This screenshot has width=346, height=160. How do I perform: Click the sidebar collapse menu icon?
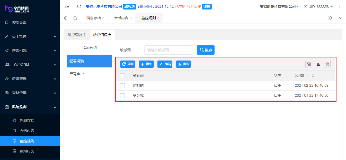[x=67, y=6]
